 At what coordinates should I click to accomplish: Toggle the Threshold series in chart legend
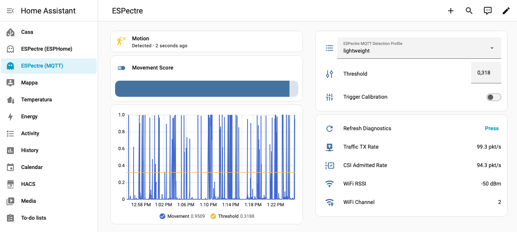(x=232, y=216)
